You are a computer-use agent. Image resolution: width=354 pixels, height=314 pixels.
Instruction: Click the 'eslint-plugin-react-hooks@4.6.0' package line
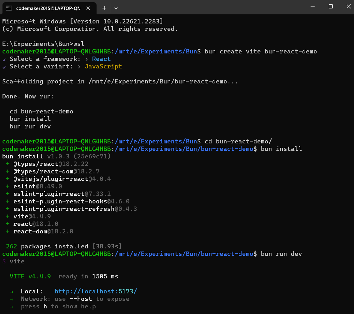[67, 201]
